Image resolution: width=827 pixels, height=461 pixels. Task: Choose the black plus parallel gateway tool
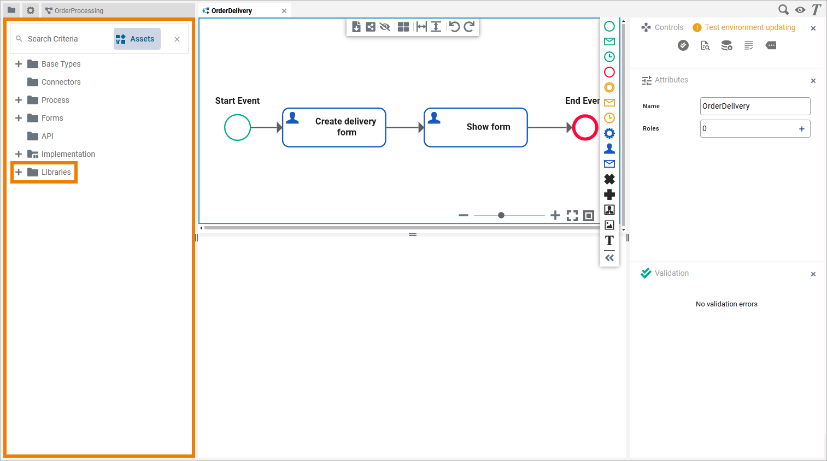(x=609, y=194)
